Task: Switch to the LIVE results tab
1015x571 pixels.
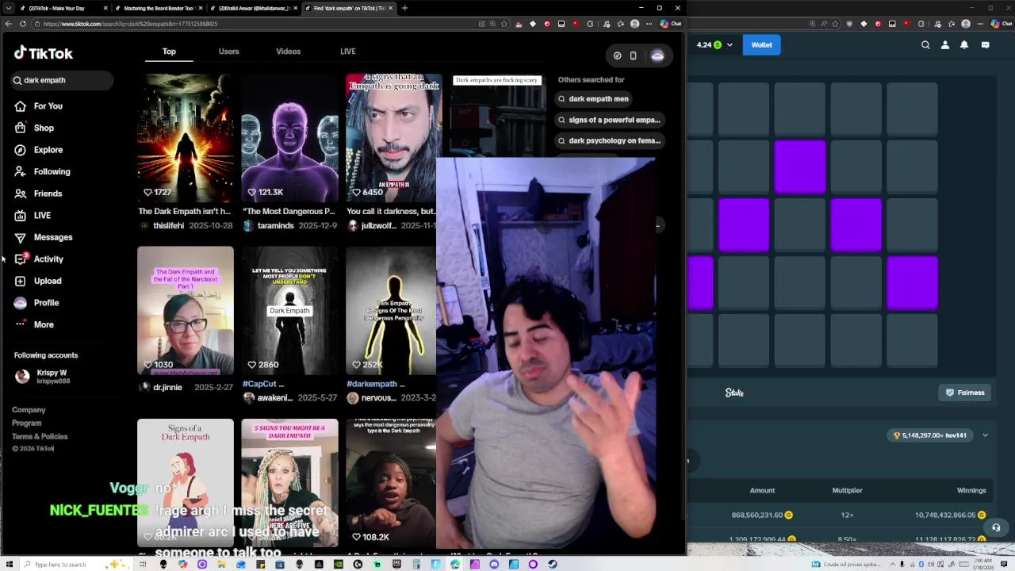Action: point(347,52)
